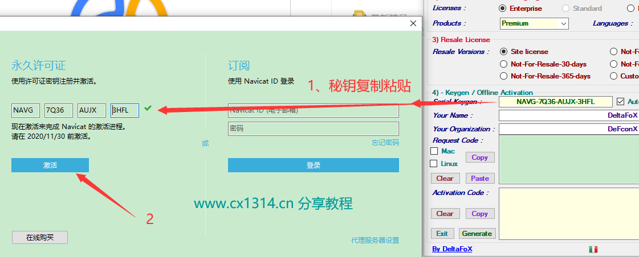This screenshot has height=257, width=639.
Task: Open 代理服务器设置 proxy settings link
Action: click(x=375, y=241)
